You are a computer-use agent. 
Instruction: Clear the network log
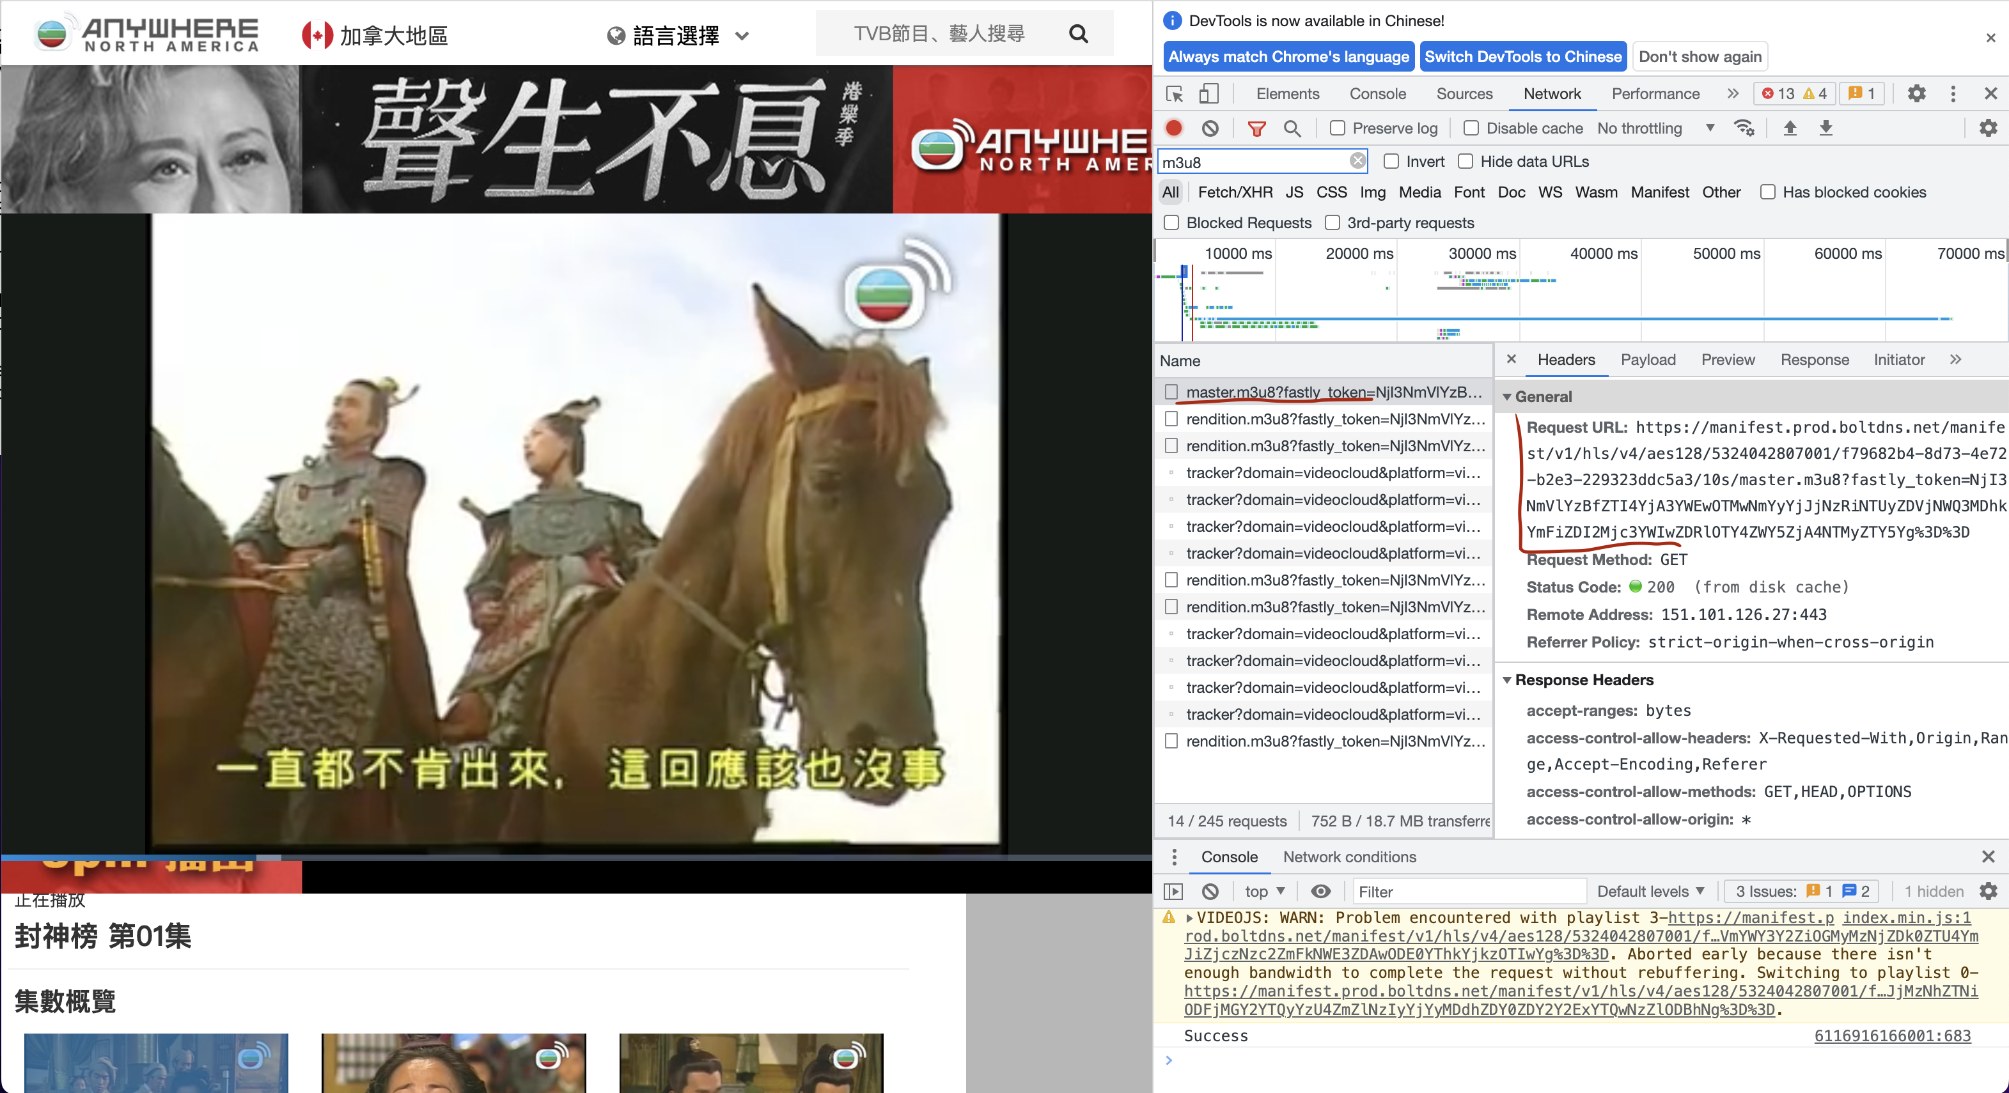click(1210, 128)
